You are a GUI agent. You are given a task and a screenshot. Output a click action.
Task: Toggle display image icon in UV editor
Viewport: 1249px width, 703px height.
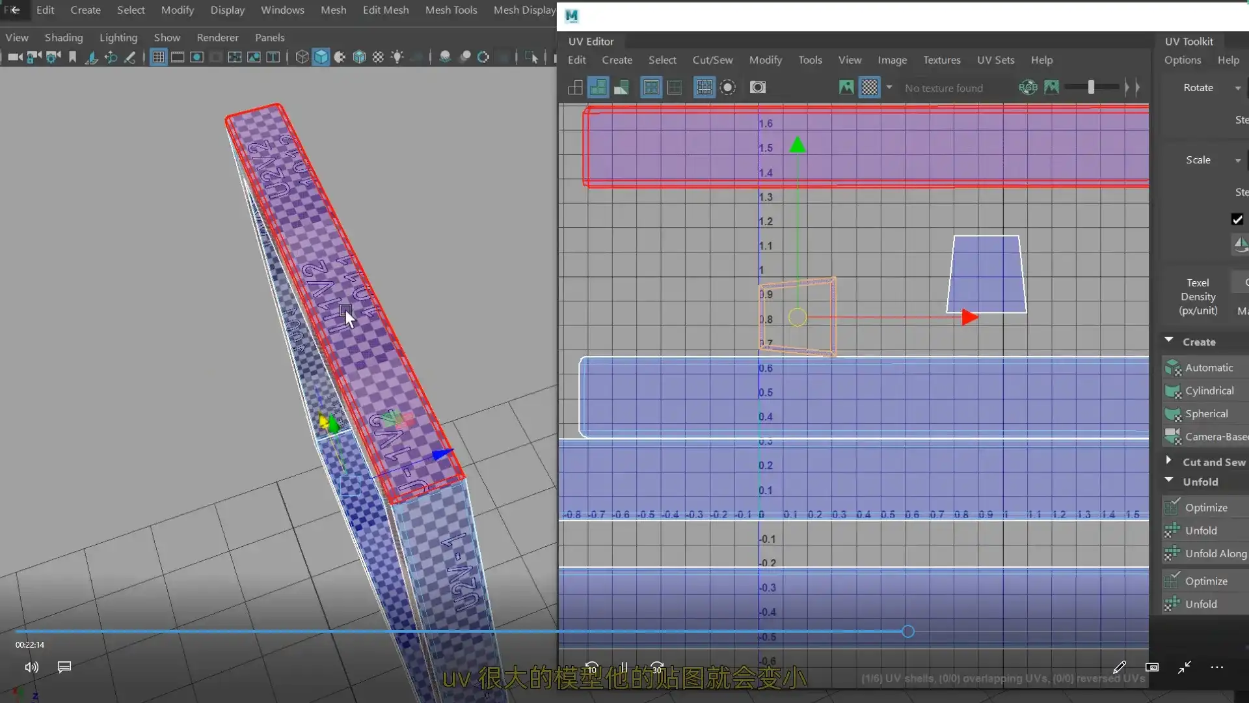[846, 87]
